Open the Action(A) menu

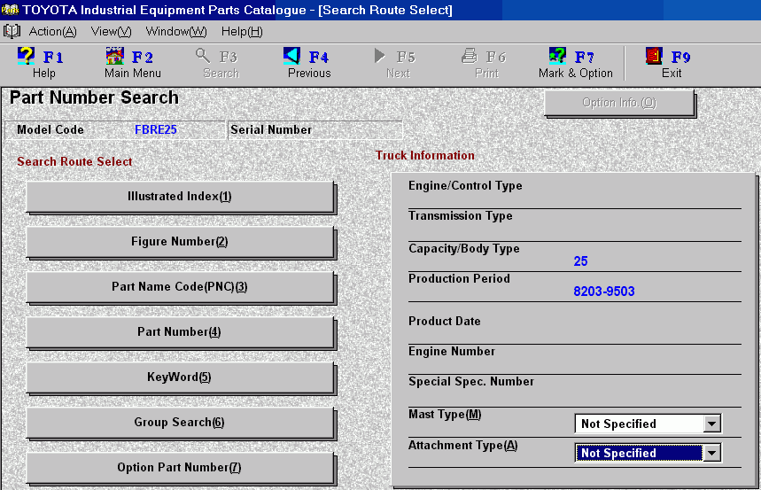[52, 32]
